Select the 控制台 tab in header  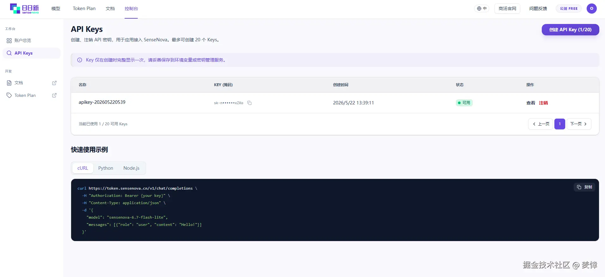(131, 9)
